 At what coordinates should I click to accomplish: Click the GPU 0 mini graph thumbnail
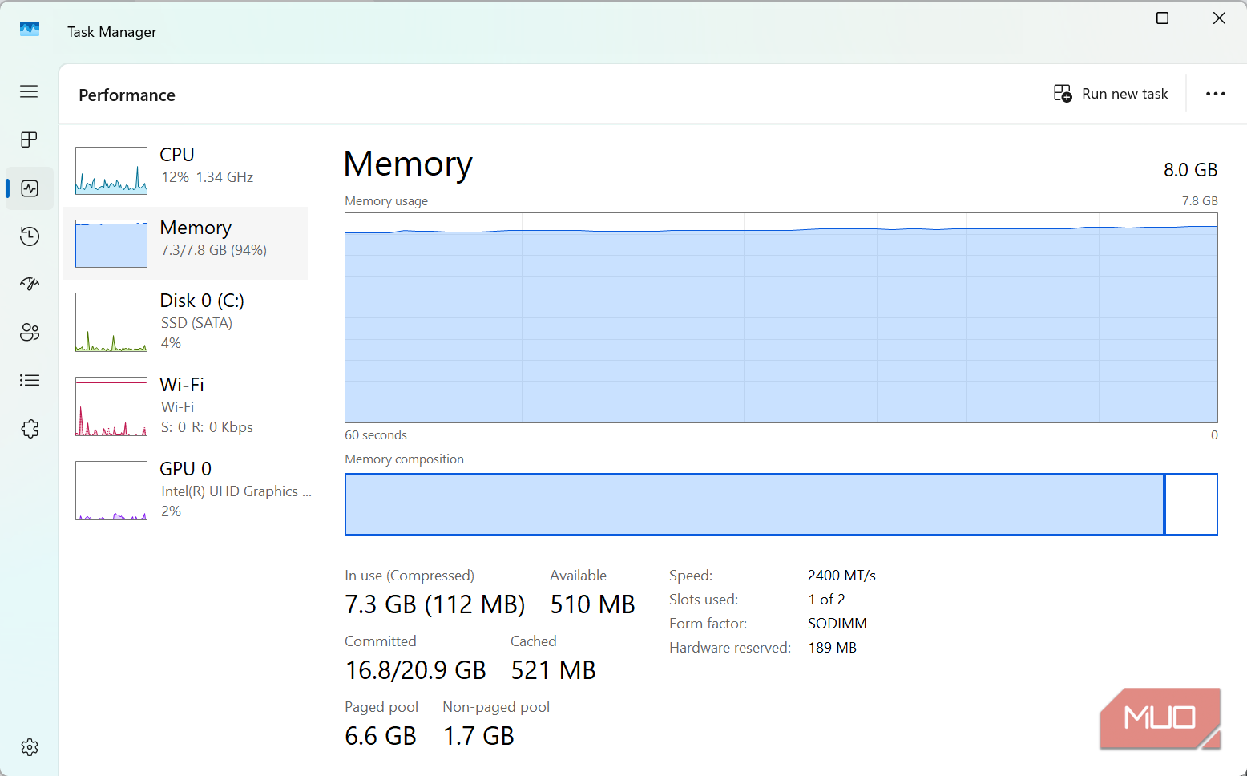pos(111,491)
